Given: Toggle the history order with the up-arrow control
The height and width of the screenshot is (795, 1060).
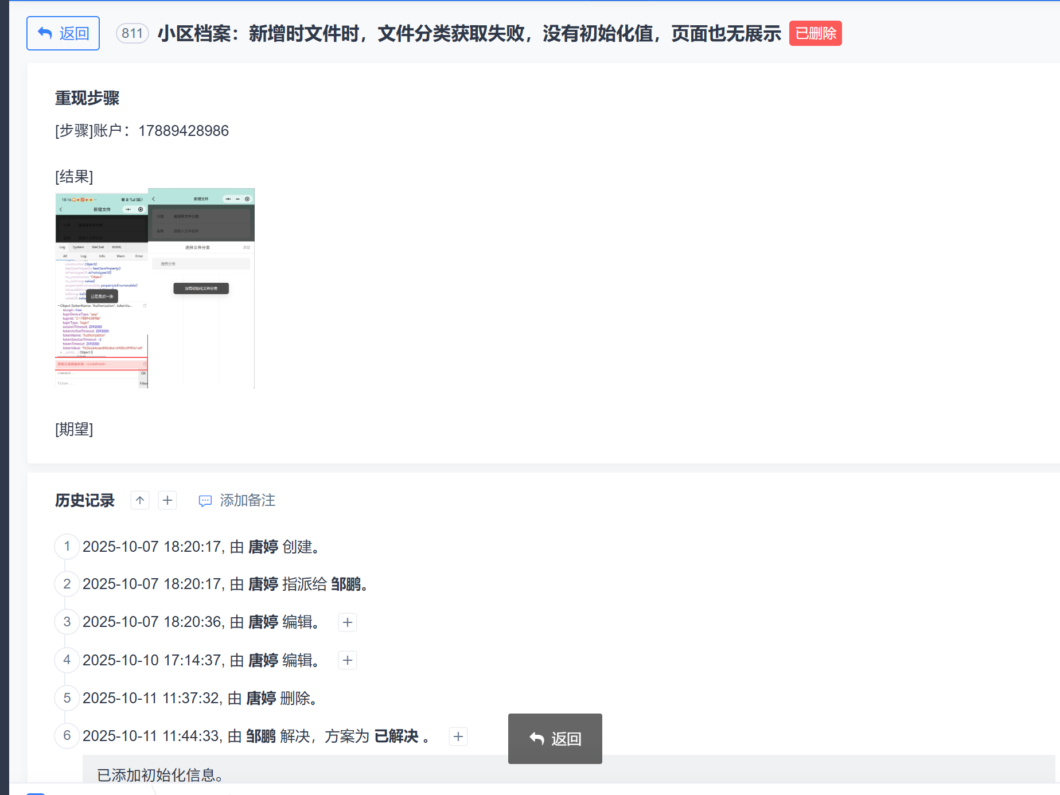Looking at the screenshot, I should pos(139,500).
